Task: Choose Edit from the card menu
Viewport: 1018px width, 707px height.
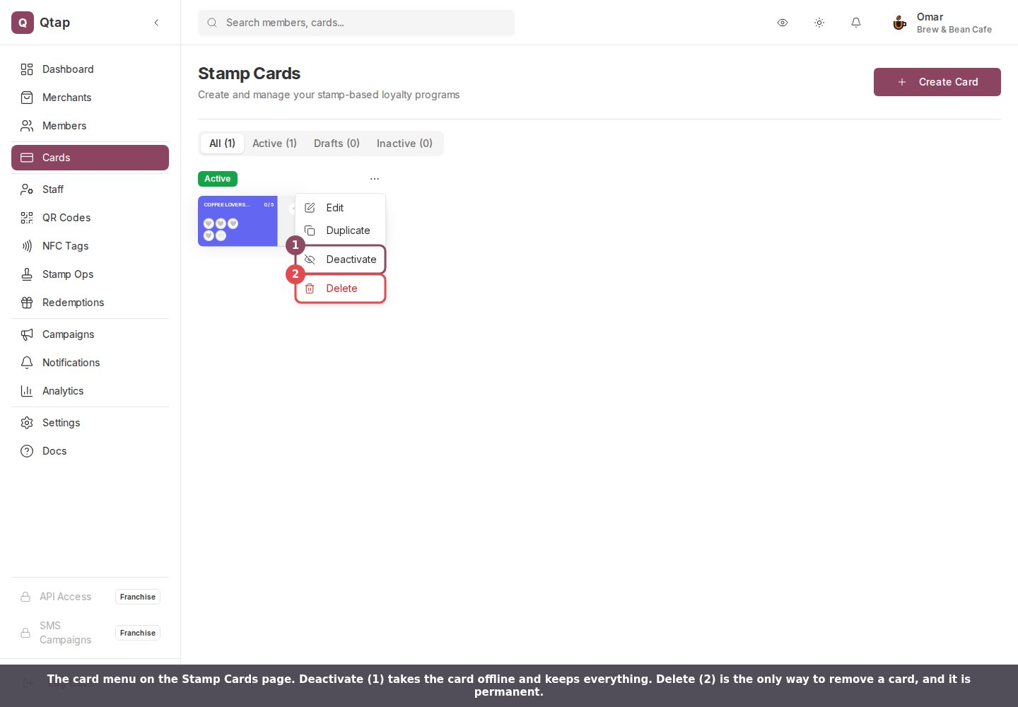Action: [340, 208]
